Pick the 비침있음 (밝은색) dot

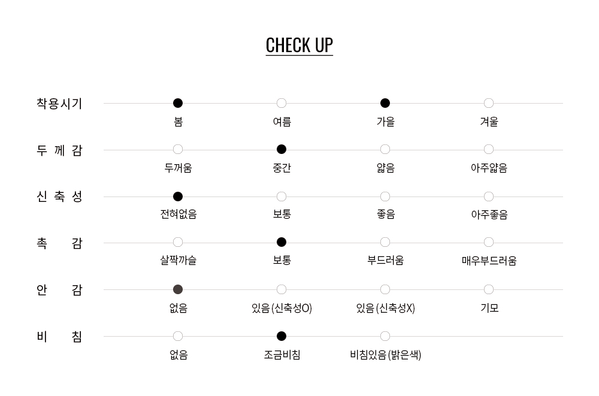click(385, 336)
